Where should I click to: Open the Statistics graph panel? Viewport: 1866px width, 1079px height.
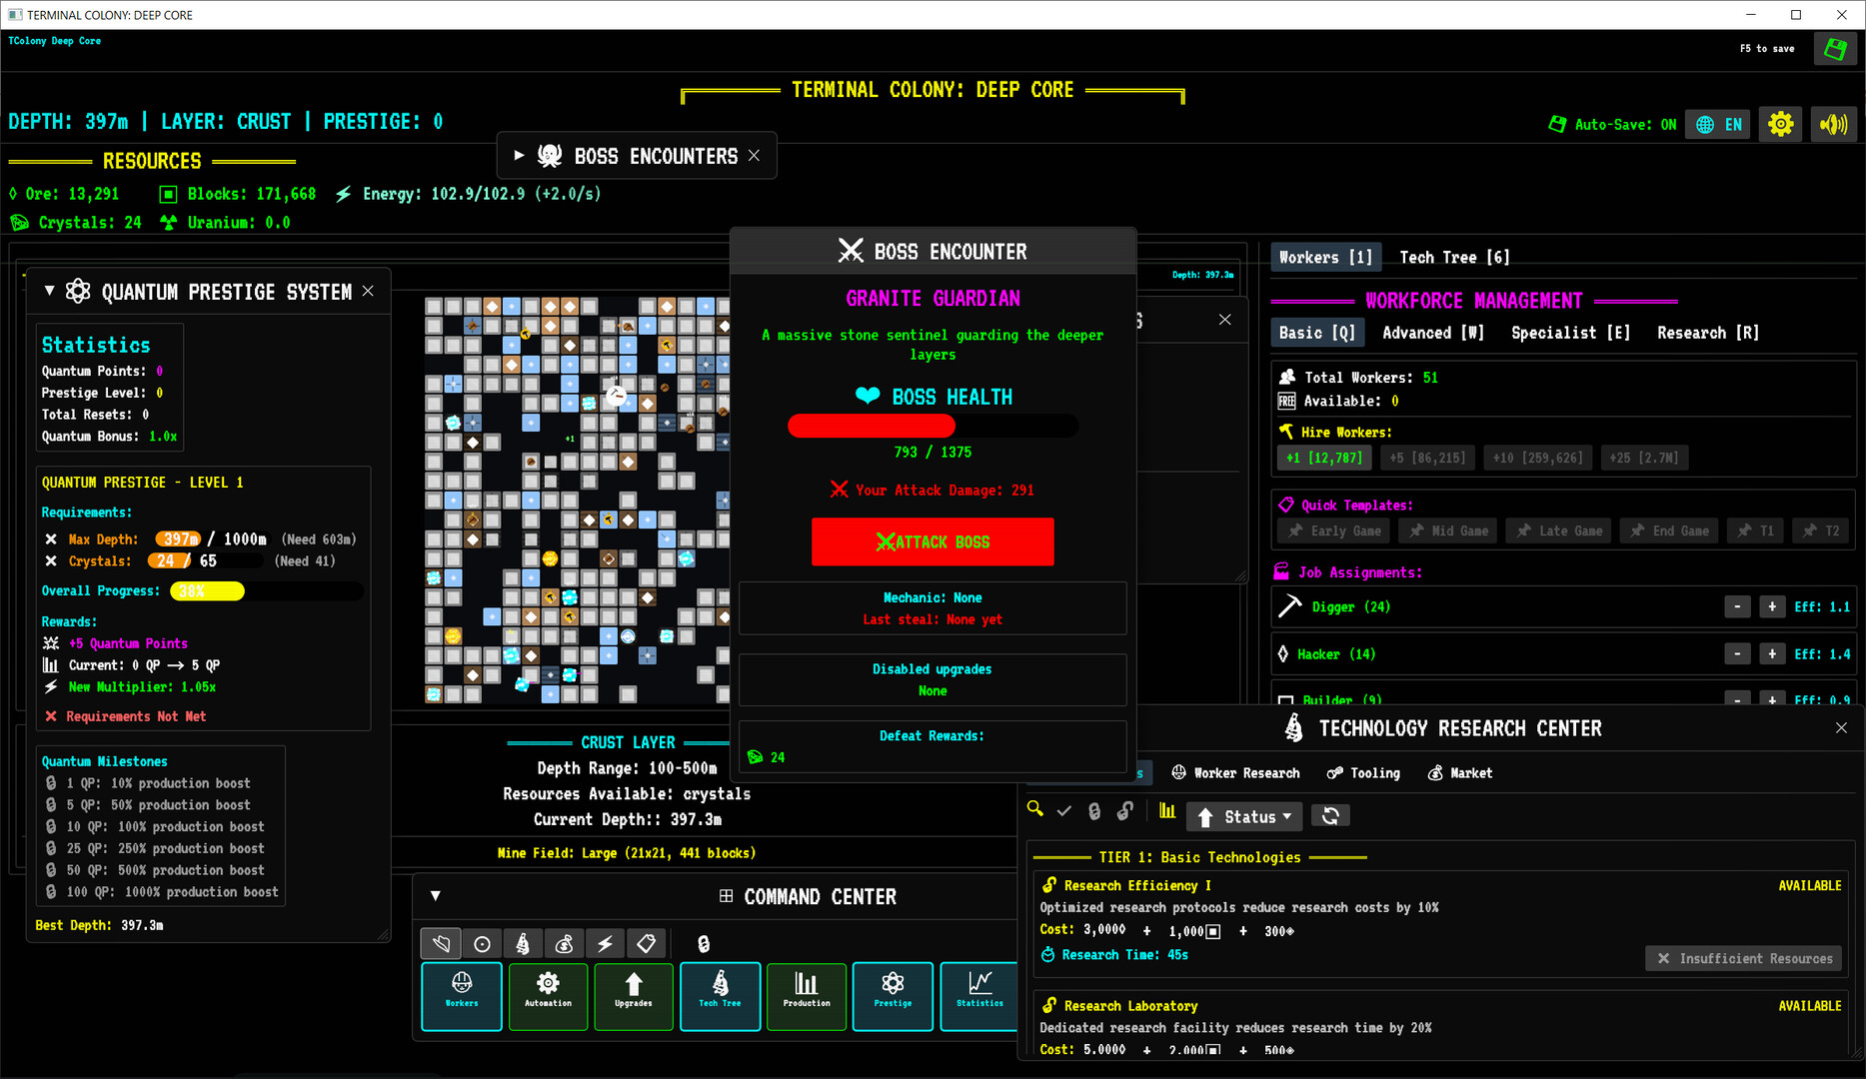pyautogui.click(x=978, y=996)
